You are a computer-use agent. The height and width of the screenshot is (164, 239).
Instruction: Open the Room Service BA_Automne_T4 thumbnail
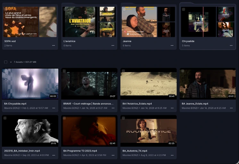(x=148, y=131)
